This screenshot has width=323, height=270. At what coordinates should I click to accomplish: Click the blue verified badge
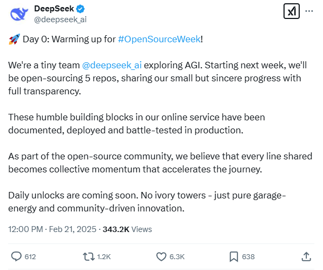(x=80, y=9)
